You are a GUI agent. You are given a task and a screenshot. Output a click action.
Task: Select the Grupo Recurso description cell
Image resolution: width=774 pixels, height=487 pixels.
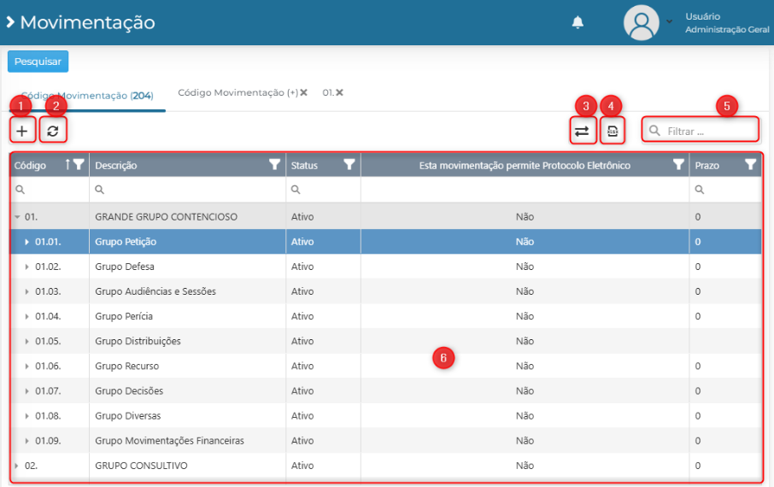coord(188,366)
